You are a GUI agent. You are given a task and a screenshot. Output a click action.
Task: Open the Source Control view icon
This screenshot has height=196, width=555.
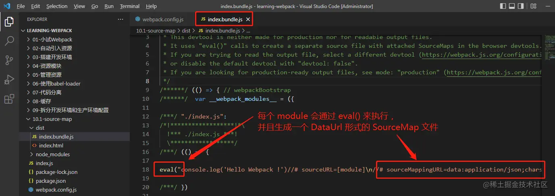tap(9, 60)
